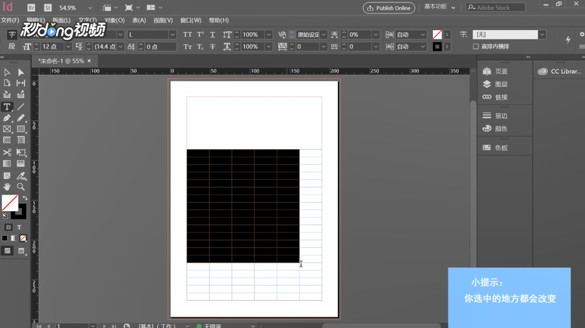Viewport: 585px width, 328px height.
Task: Enable the 直排内横排 checkbox
Action: [x=476, y=46]
